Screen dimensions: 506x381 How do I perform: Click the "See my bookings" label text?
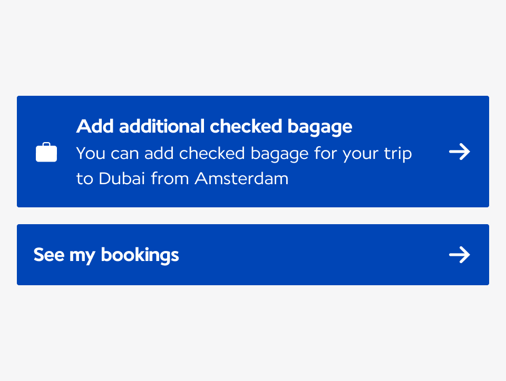pos(106,255)
